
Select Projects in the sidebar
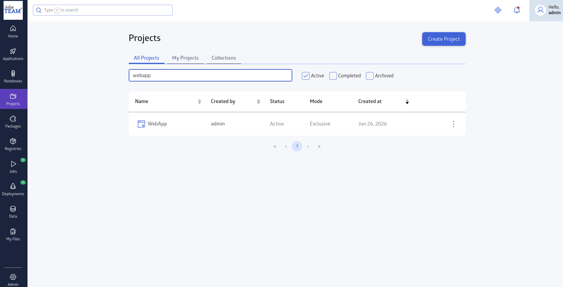click(x=13, y=99)
